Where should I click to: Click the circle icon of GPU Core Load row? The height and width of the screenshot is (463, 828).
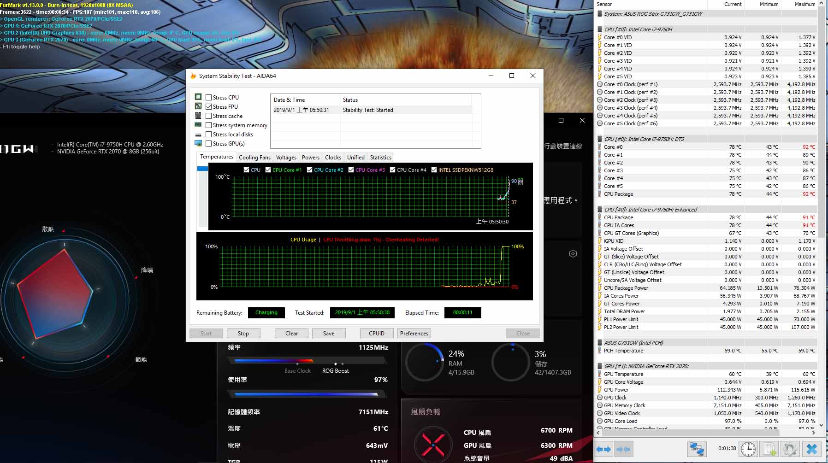pos(600,421)
